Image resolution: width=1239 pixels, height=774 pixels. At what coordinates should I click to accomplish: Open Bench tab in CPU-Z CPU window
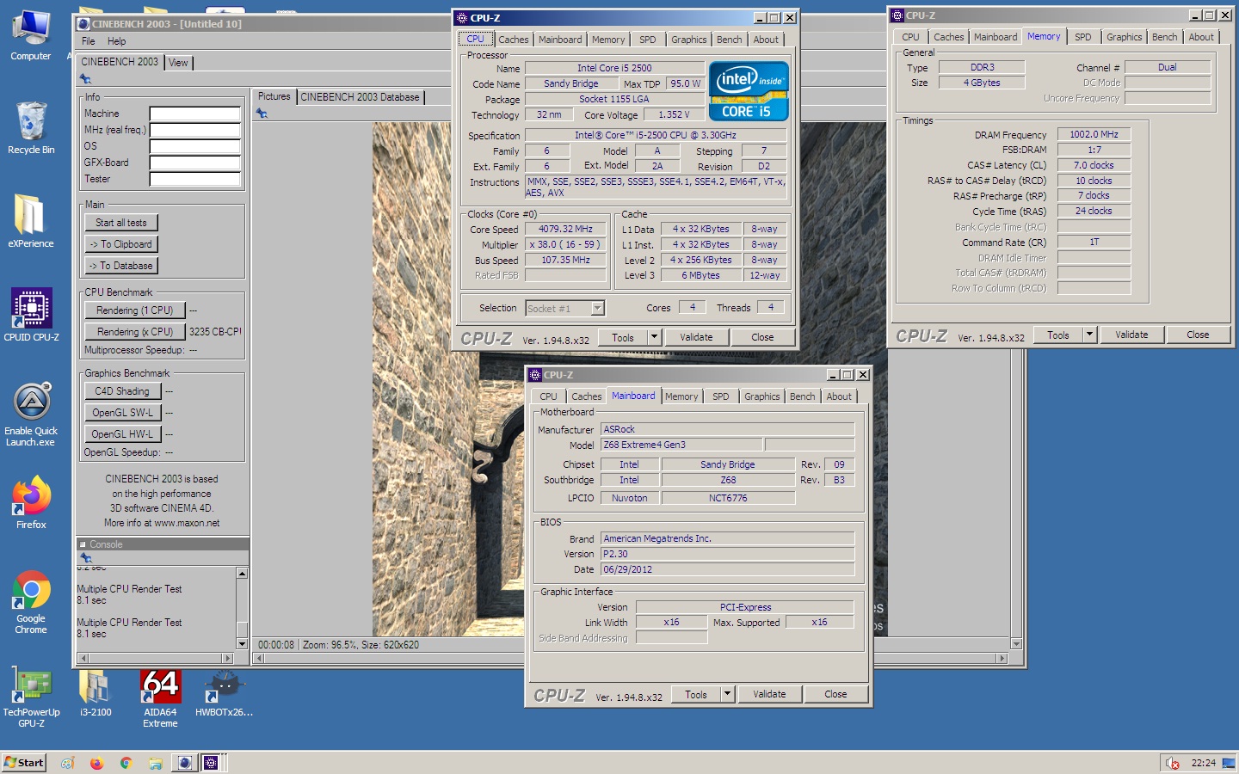click(x=730, y=40)
